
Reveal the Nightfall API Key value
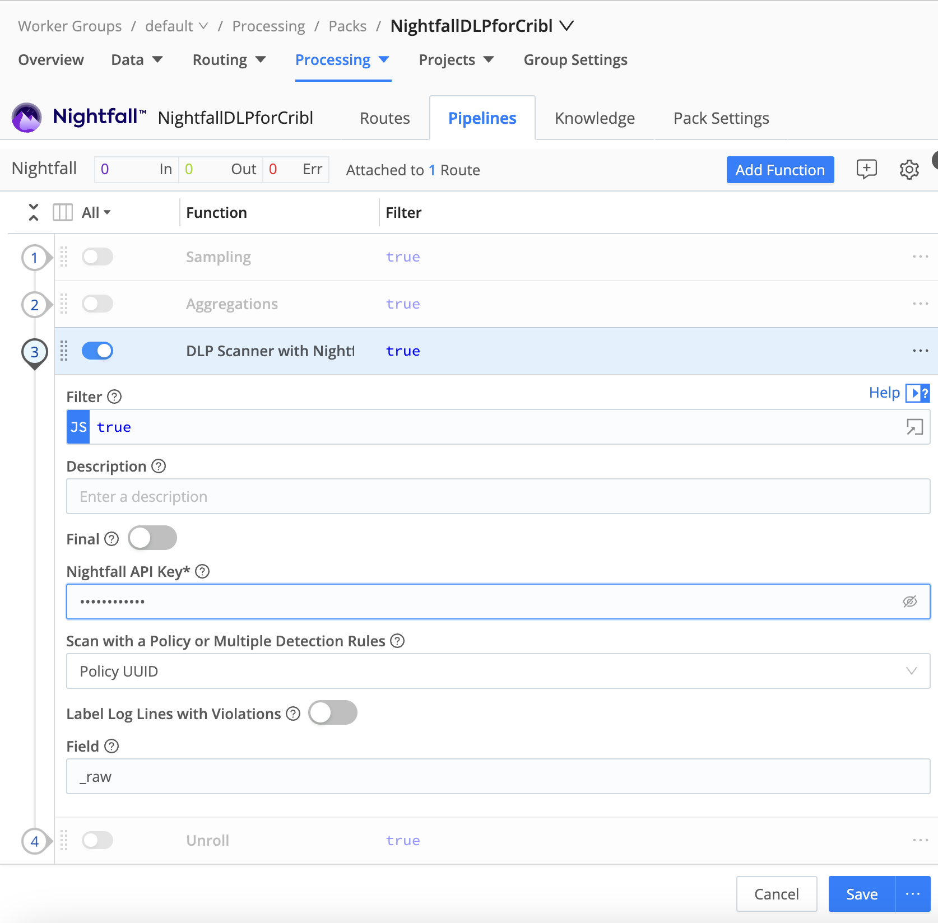[x=909, y=602]
